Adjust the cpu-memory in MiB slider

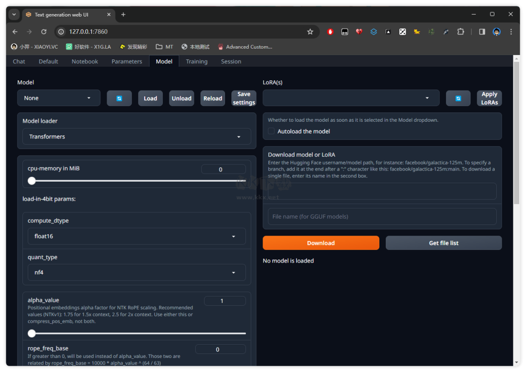(32, 181)
